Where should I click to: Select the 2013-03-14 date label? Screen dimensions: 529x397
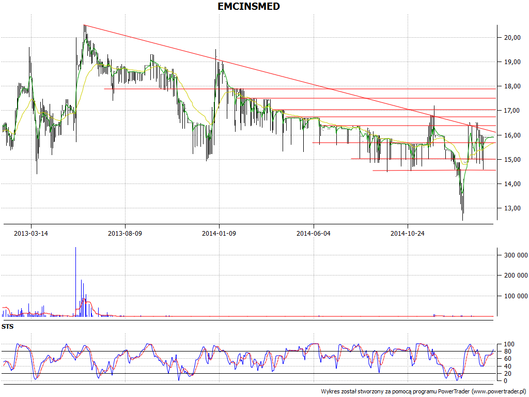coord(30,233)
